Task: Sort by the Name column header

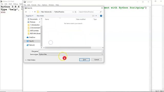Action: 47,19
